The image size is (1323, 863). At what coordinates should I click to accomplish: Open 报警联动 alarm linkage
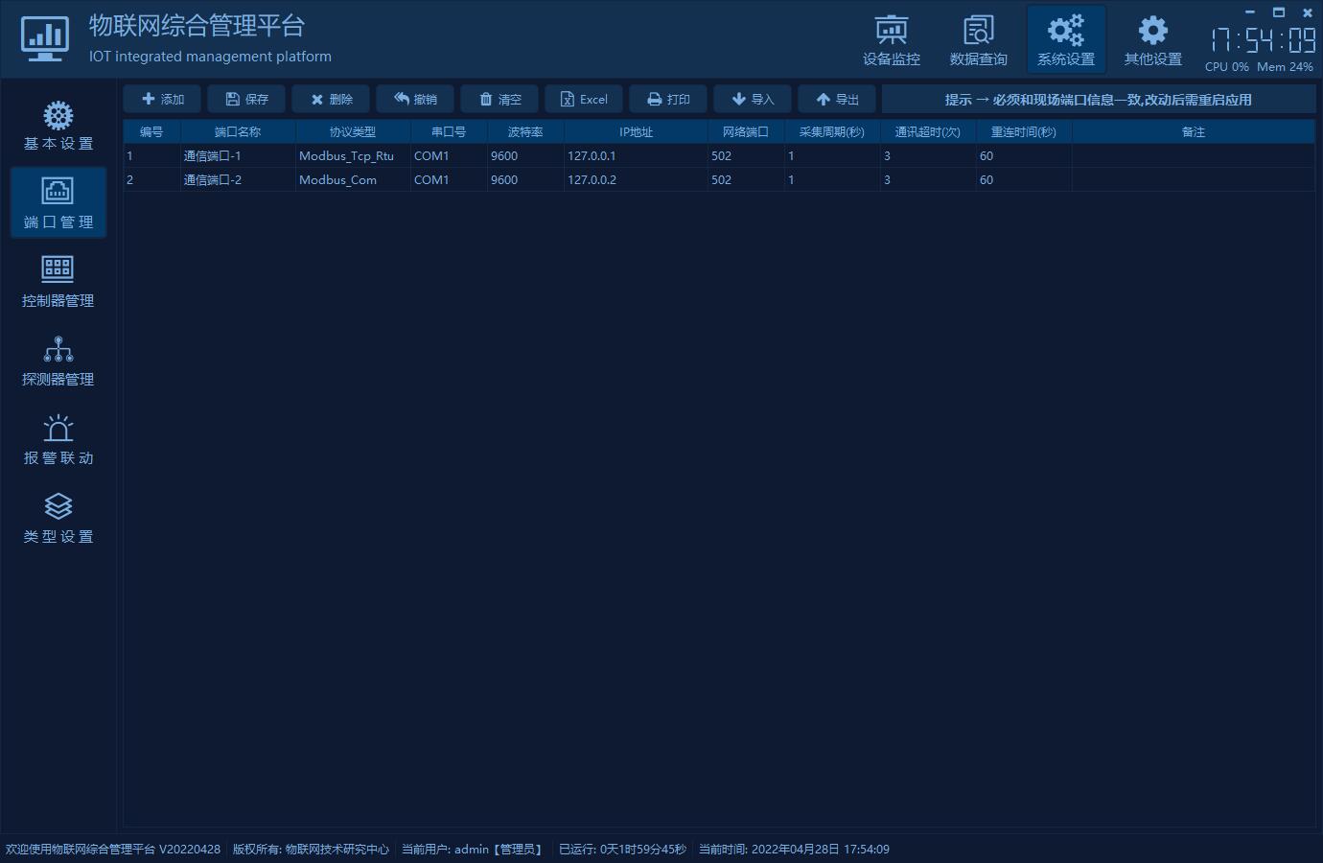click(58, 440)
